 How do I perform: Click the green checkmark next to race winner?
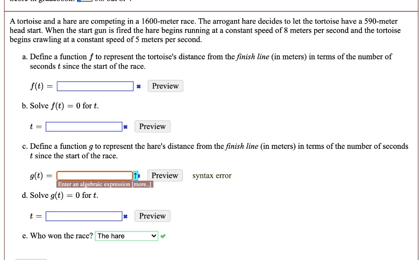coord(163,236)
